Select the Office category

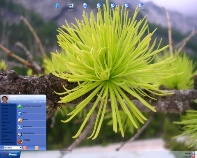pos(5,125)
